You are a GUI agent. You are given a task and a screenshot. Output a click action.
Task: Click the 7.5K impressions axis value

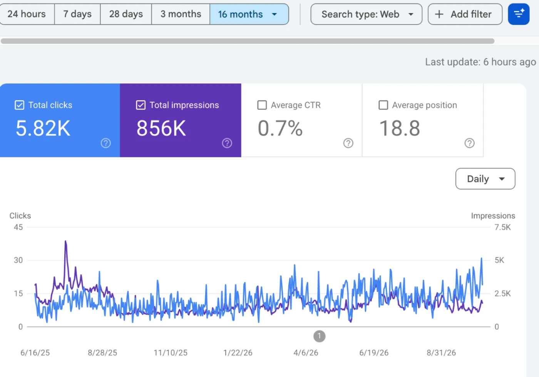[502, 227]
